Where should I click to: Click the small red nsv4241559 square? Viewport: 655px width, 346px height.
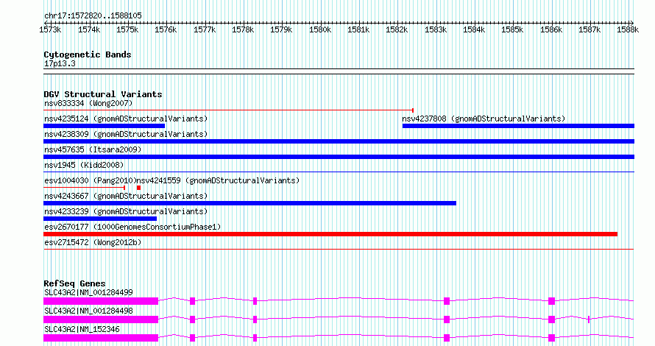click(138, 188)
